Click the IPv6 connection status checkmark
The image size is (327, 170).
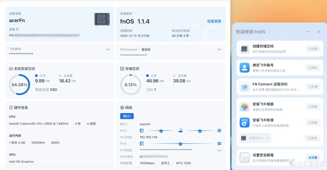click(180, 144)
